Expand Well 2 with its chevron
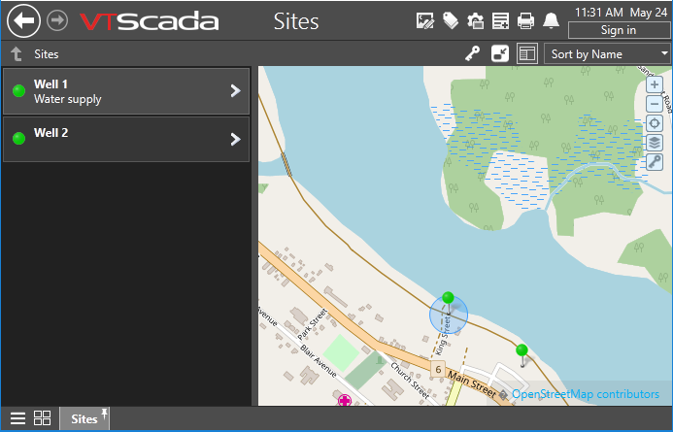The height and width of the screenshot is (432, 673). click(235, 139)
